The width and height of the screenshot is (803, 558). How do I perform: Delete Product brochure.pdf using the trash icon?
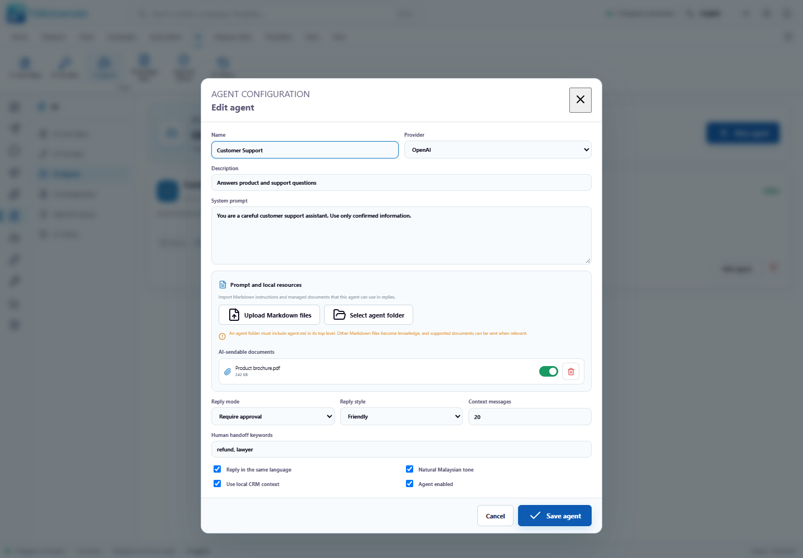pyautogui.click(x=570, y=372)
